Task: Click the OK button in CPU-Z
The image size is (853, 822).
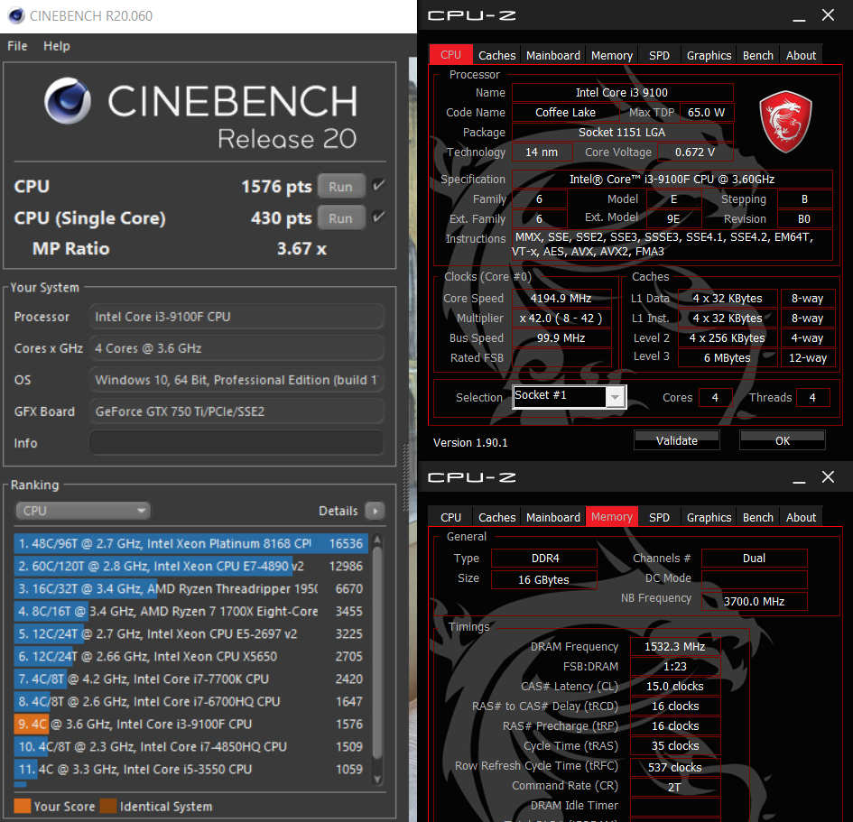Action: [782, 440]
